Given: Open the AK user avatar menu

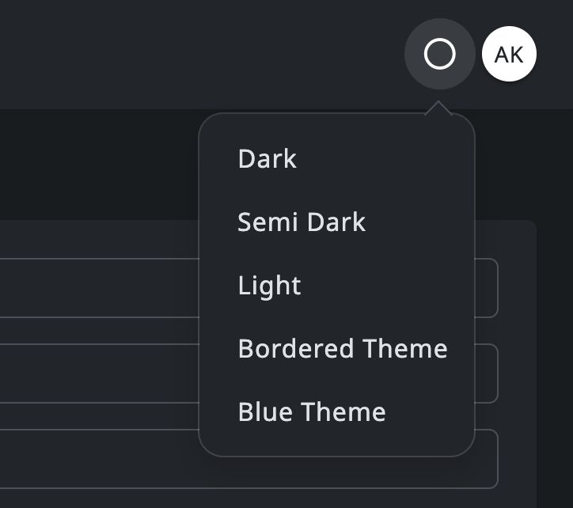Looking at the screenshot, I should pyautogui.click(x=509, y=55).
